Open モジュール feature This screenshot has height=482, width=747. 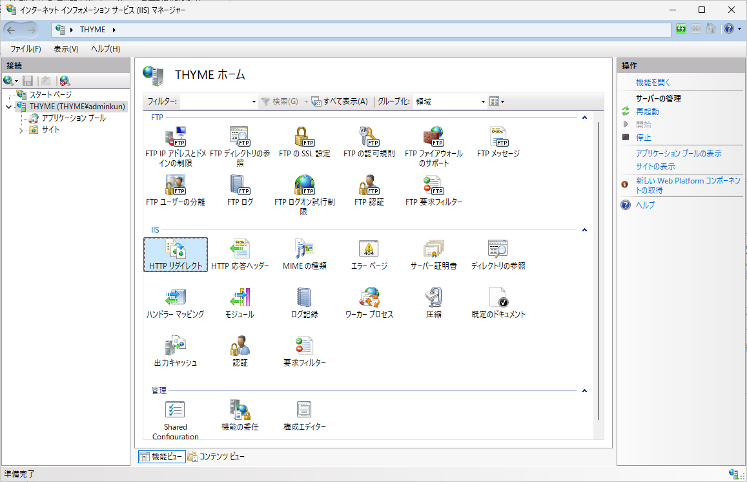pyautogui.click(x=240, y=303)
